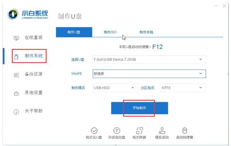This screenshot has height=146, width=231.
Task: Click the 升级启动盘 up-arrow icon
Action: [117, 130]
